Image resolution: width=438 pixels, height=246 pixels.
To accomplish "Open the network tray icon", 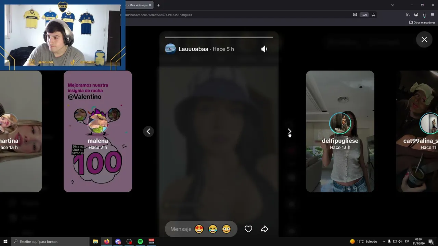I will pos(395,242).
